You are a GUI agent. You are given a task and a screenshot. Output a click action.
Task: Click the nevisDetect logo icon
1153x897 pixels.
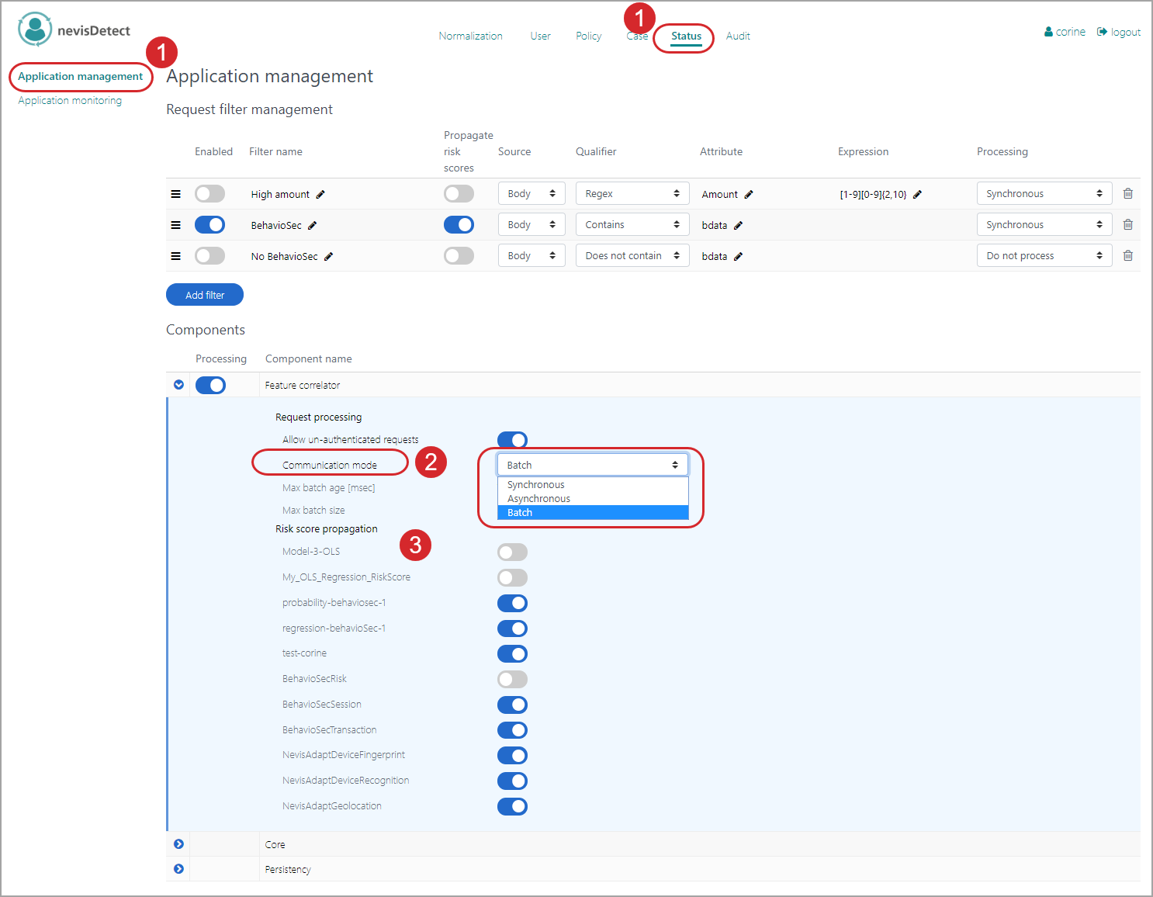pyautogui.click(x=35, y=30)
